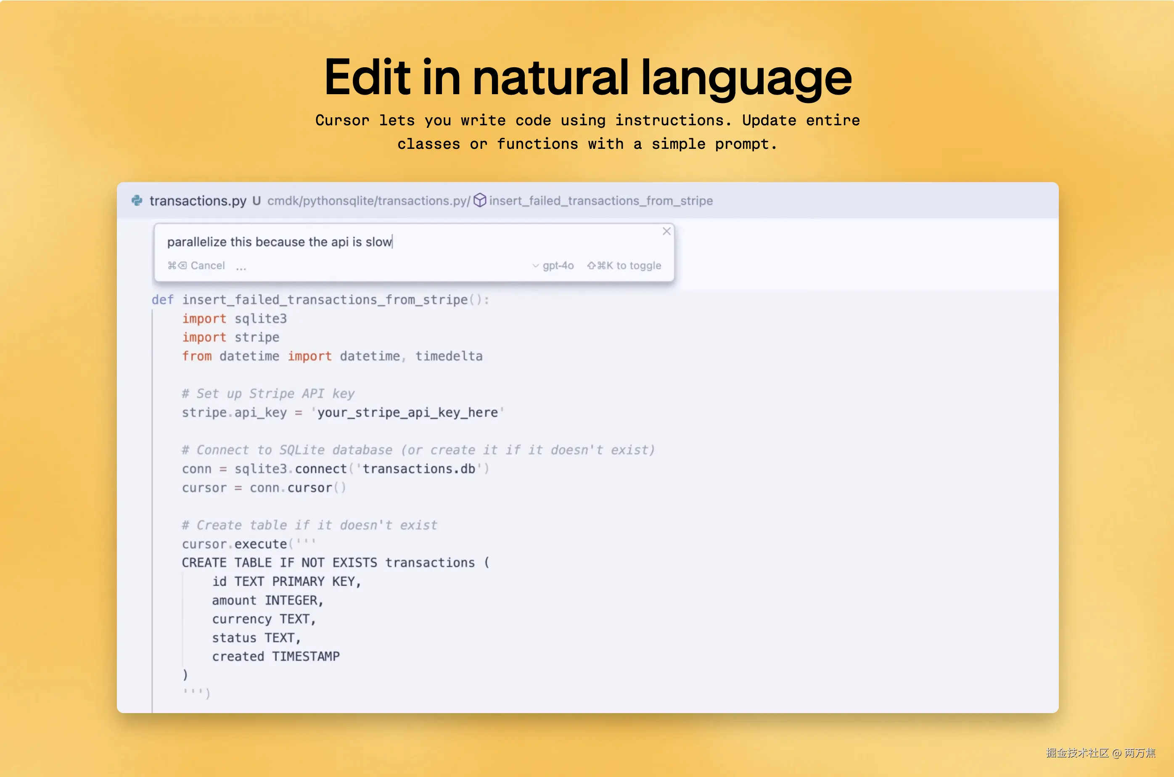
Task: Click the cube symbol icon in breadcrumb
Action: point(480,200)
